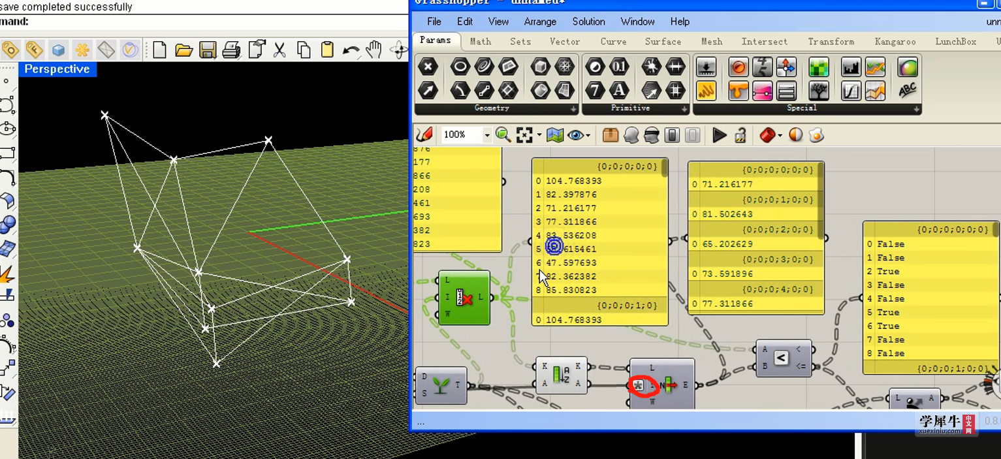1001x459 pixels.
Task: Open the eye preview dropdown arrow
Action: (x=588, y=136)
